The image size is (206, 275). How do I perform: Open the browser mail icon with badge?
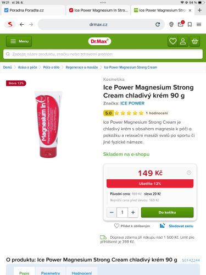181,24
